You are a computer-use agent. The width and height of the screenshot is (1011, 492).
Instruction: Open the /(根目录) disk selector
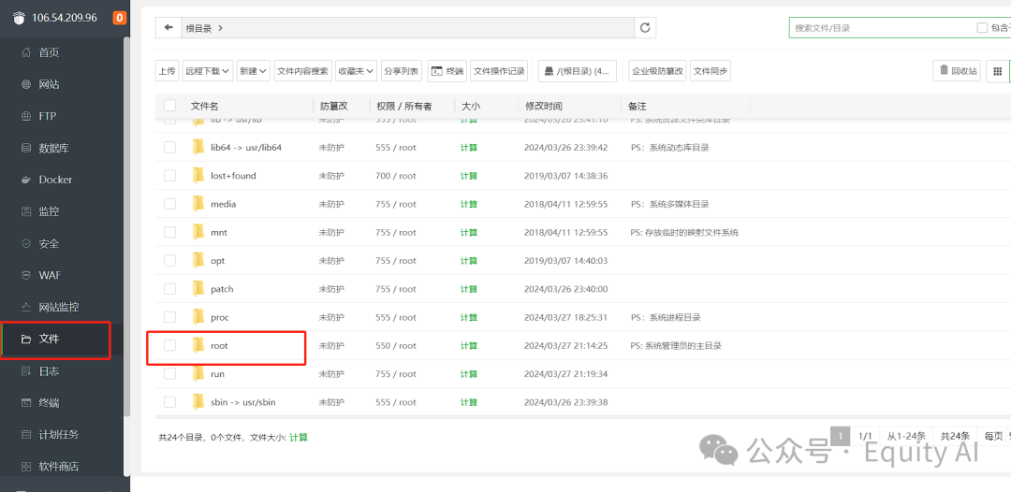577,71
